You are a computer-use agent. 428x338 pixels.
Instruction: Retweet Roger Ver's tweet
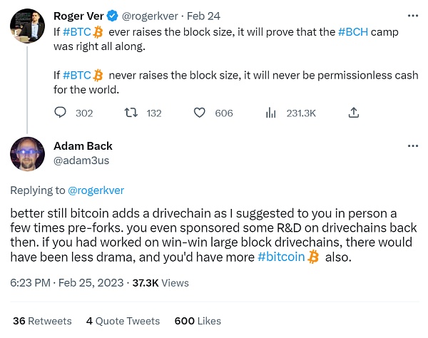[x=131, y=113]
